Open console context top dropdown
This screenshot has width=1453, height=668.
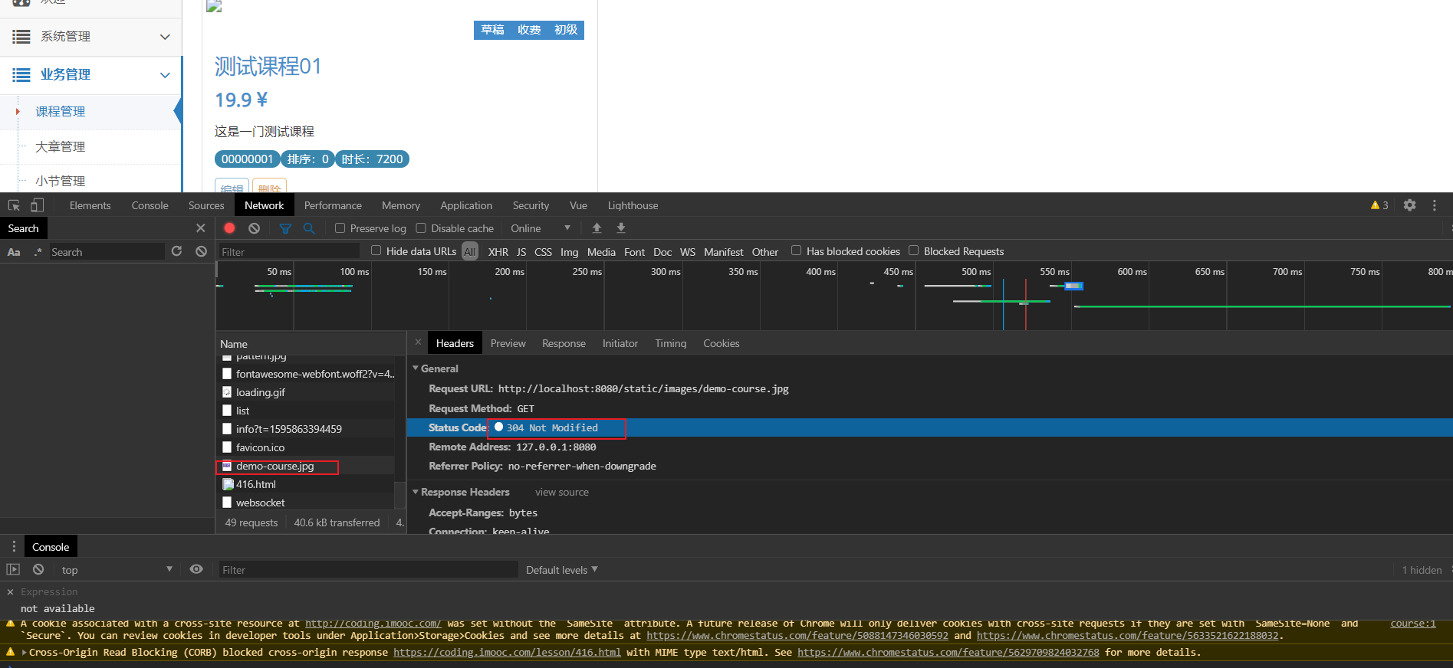[x=117, y=570]
